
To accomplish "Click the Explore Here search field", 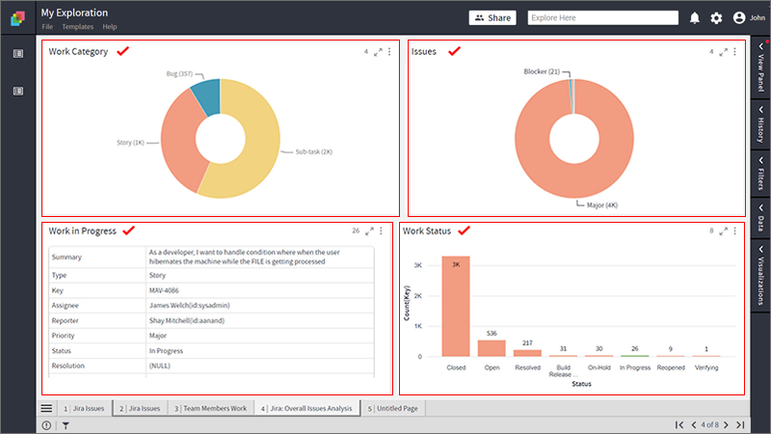I will click(x=603, y=17).
